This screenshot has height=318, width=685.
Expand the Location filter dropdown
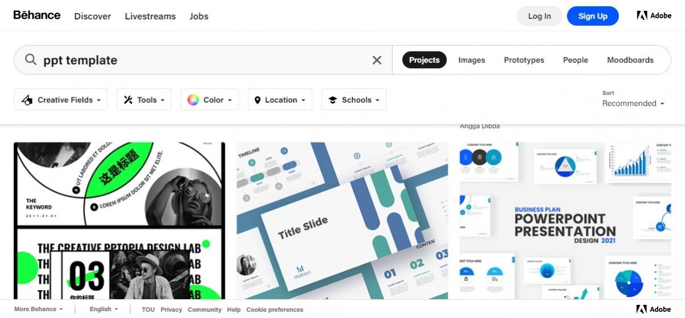coord(280,100)
